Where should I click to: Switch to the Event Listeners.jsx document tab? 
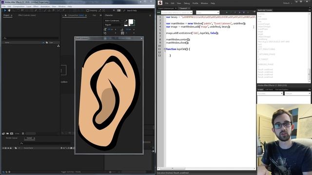[x=166, y=8]
